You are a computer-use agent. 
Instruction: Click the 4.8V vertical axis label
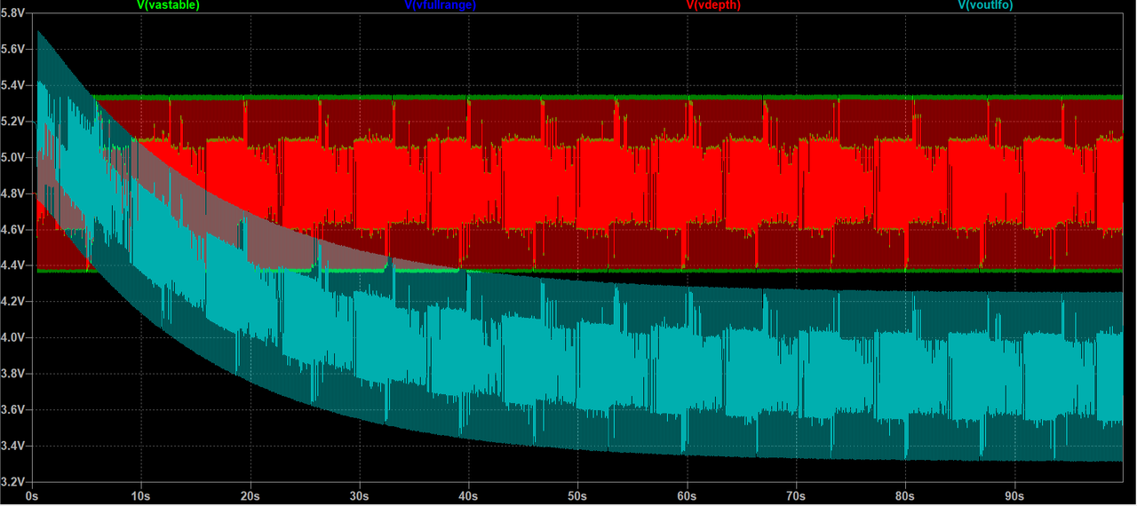coord(12,194)
